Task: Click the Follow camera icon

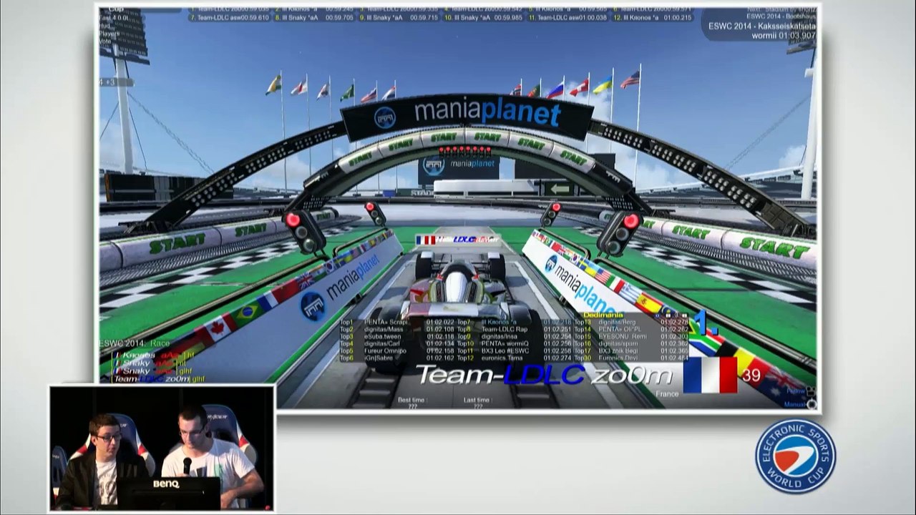Action: (x=811, y=391)
